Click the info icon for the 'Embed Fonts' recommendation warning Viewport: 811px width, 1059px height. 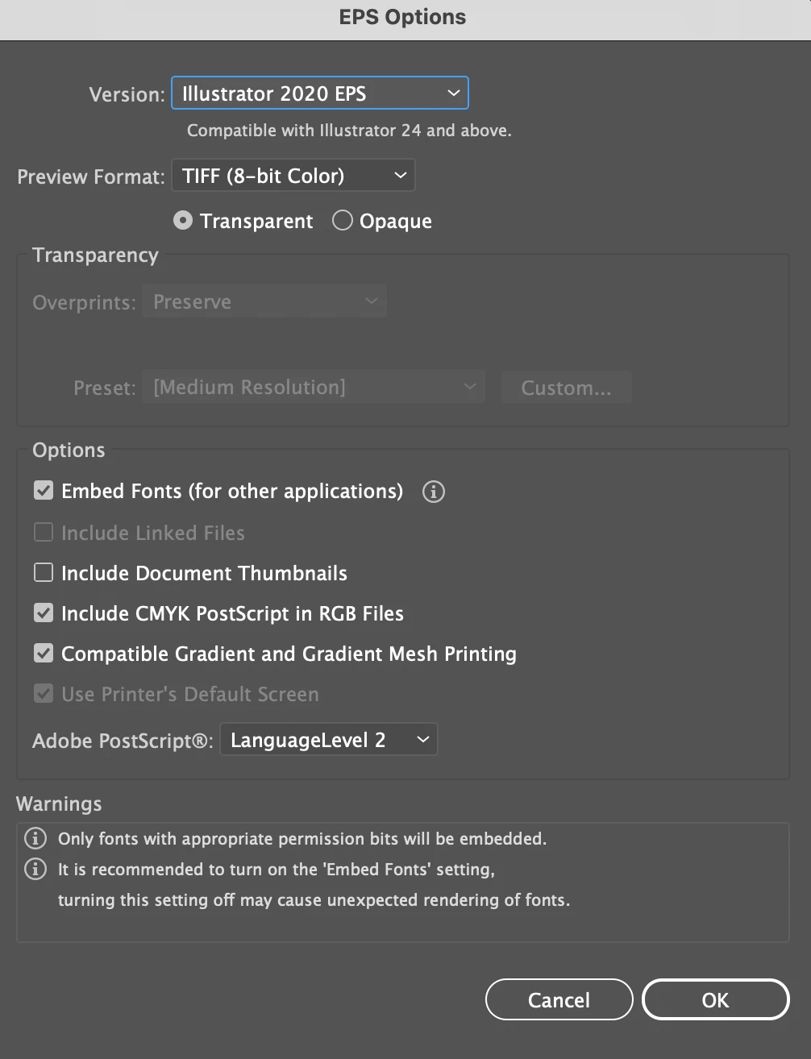click(x=35, y=869)
